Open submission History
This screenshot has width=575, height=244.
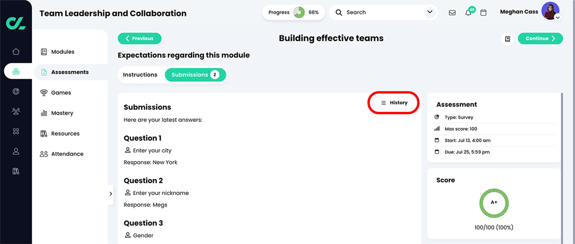394,103
